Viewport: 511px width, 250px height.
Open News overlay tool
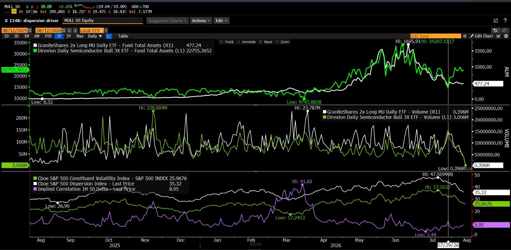266,42
